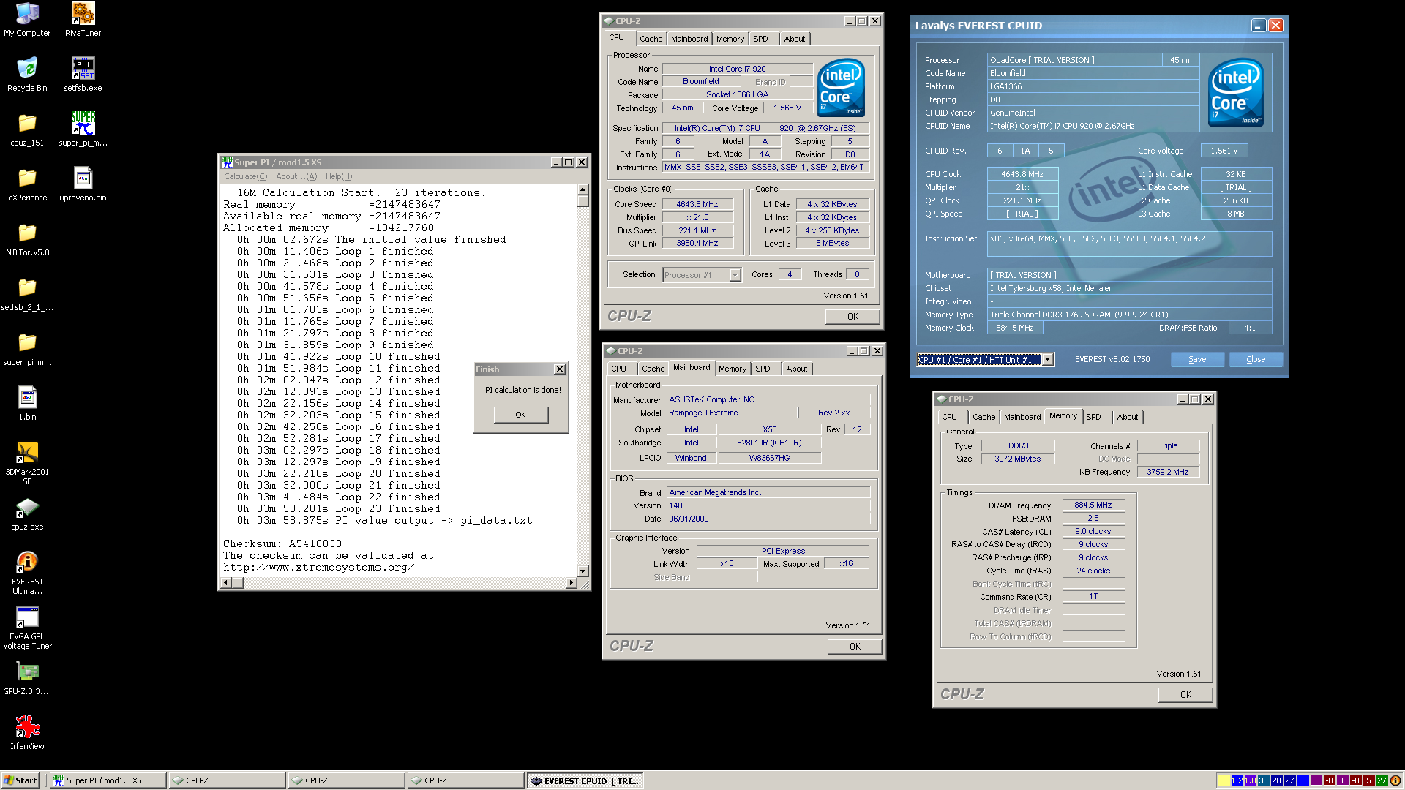
Task: Click Super PI vertical scrollbar down arrow
Action: pyautogui.click(x=583, y=571)
